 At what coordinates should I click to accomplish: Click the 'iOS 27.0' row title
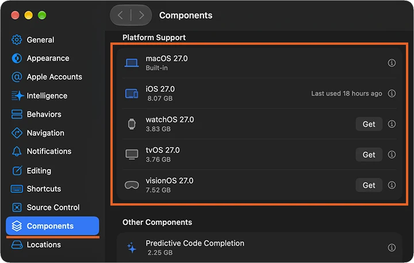[160, 89]
